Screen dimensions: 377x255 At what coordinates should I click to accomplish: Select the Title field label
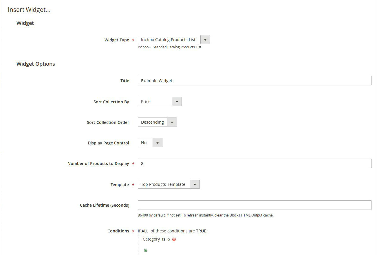pos(125,81)
